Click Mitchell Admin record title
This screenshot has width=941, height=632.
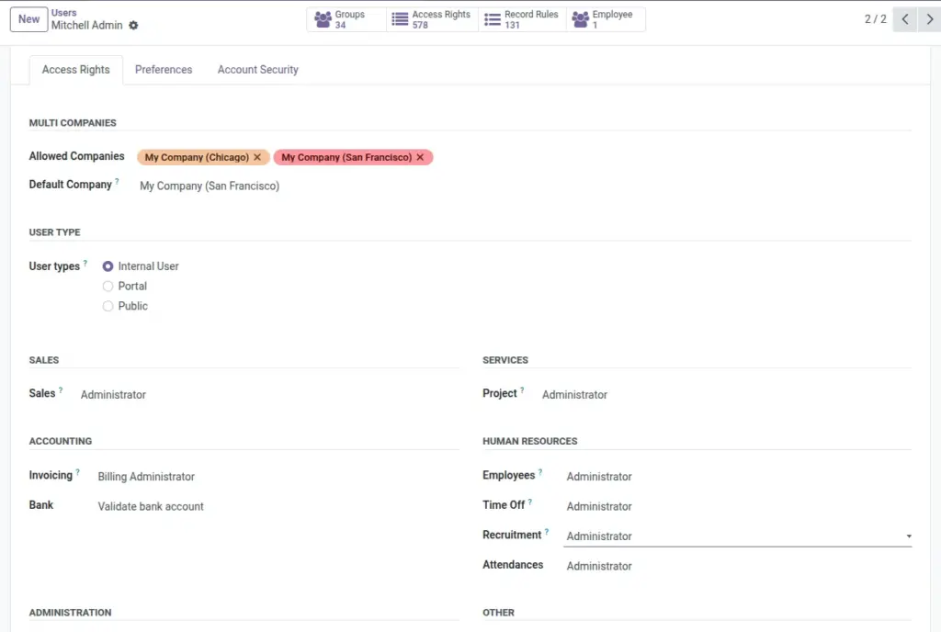pyautogui.click(x=87, y=25)
